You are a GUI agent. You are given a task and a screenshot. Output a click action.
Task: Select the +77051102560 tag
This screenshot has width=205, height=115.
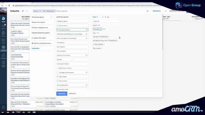[x=98, y=44]
